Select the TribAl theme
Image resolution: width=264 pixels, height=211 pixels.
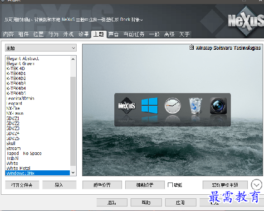[38, 158]
